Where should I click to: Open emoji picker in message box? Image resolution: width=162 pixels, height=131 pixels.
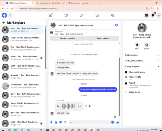point(112,122)
